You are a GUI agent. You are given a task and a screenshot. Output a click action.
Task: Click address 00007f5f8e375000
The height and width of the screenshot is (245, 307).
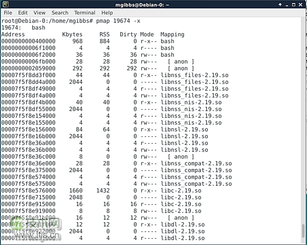pos(28,170)
